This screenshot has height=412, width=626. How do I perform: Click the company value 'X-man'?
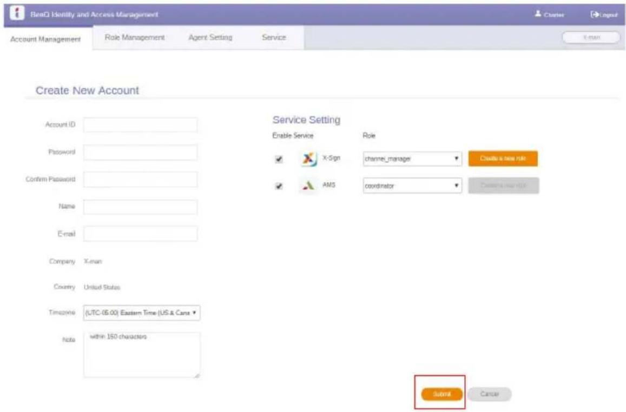point(93,262)
